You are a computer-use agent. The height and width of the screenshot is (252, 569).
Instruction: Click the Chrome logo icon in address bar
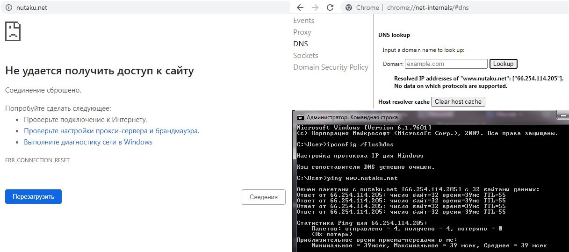coord(348,7)
